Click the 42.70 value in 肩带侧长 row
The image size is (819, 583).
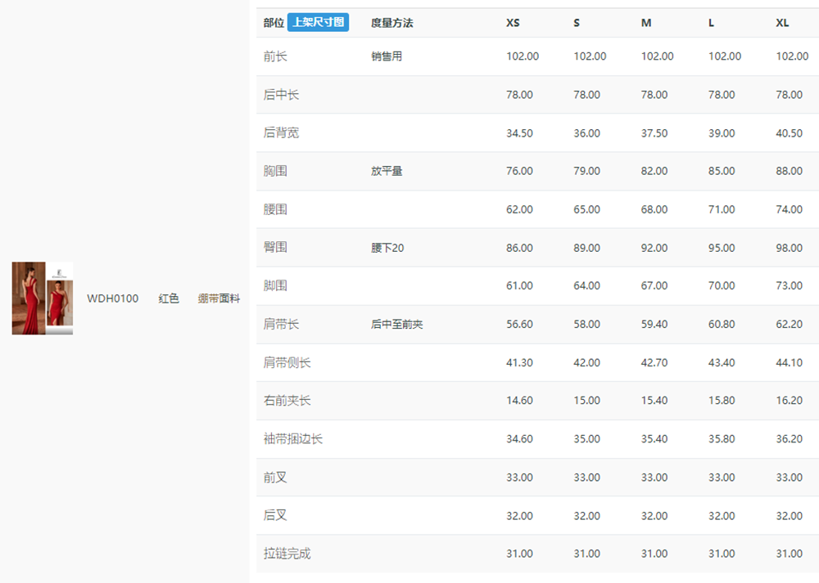(654, 362)
